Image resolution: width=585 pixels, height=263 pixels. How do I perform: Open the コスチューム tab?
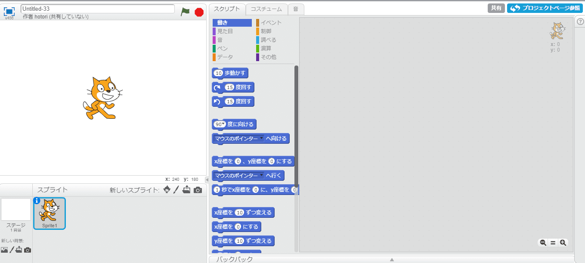click(266, 9)
